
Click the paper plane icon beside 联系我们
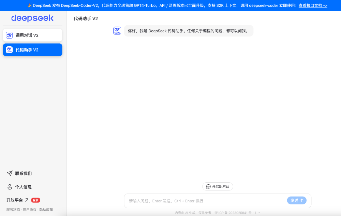[10, 173]
